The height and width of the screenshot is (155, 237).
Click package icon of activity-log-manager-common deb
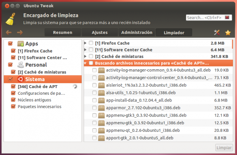click(x=101, y=70)
